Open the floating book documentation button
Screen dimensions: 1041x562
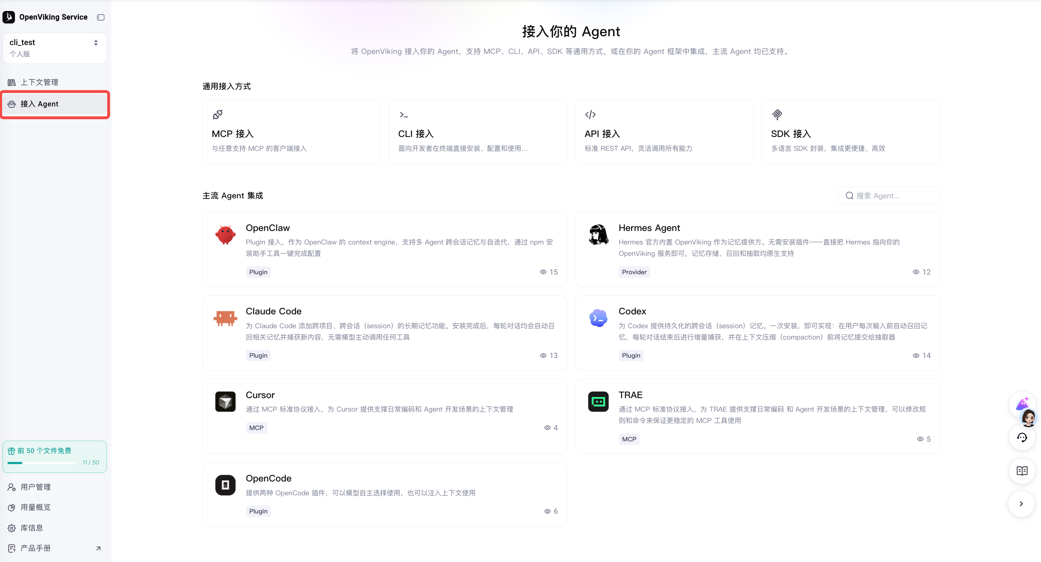point(1021,471)
